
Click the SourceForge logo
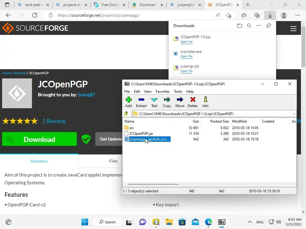click(x=35, y=28)
